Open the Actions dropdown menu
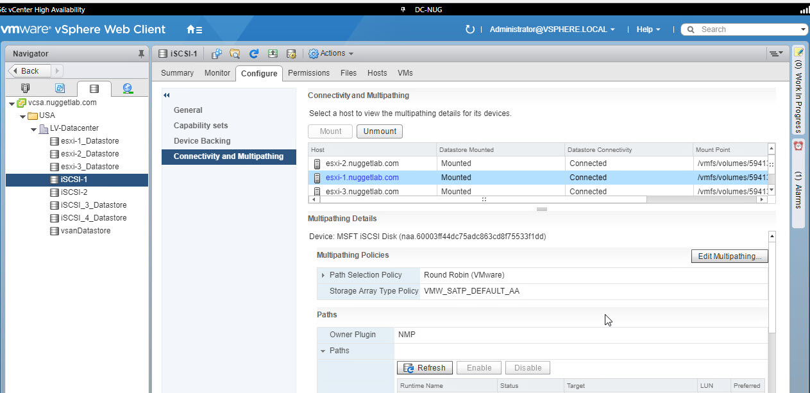 (331, 54)
